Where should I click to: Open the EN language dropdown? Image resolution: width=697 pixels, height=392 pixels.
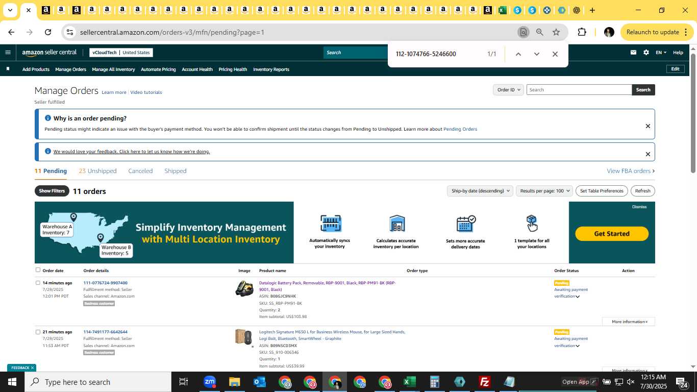pyautogui.click(x=661, y=52)
